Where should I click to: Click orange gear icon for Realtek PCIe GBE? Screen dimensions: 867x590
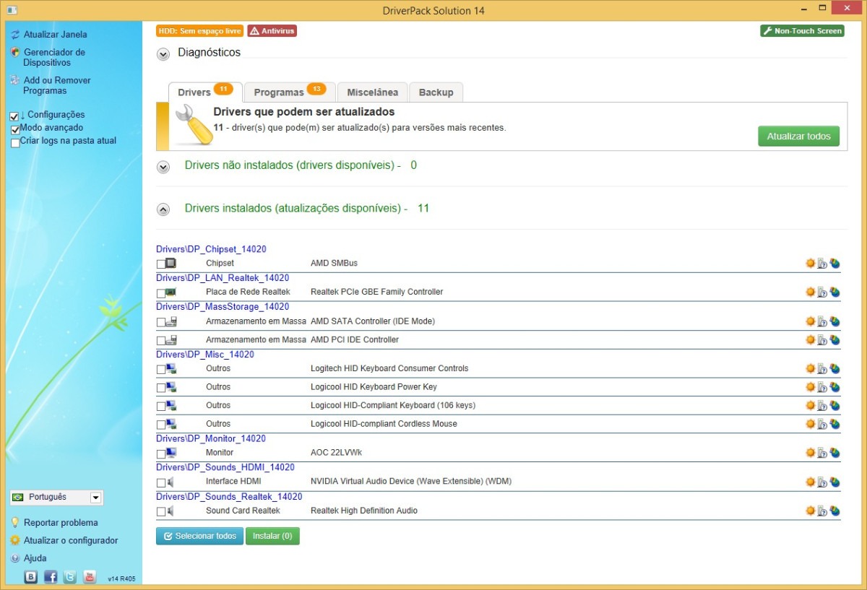point(811,292)
